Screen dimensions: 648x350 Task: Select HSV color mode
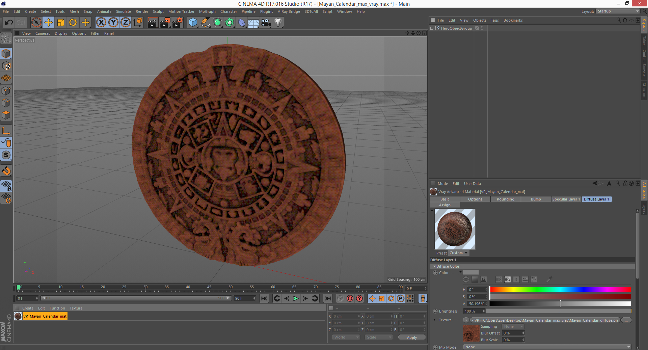508,279
